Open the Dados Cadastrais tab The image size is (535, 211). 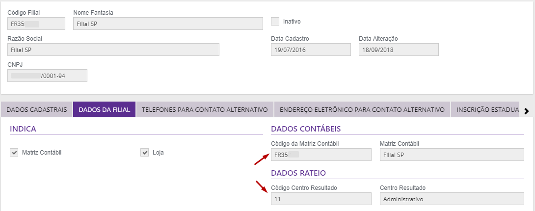pos(37,109)
